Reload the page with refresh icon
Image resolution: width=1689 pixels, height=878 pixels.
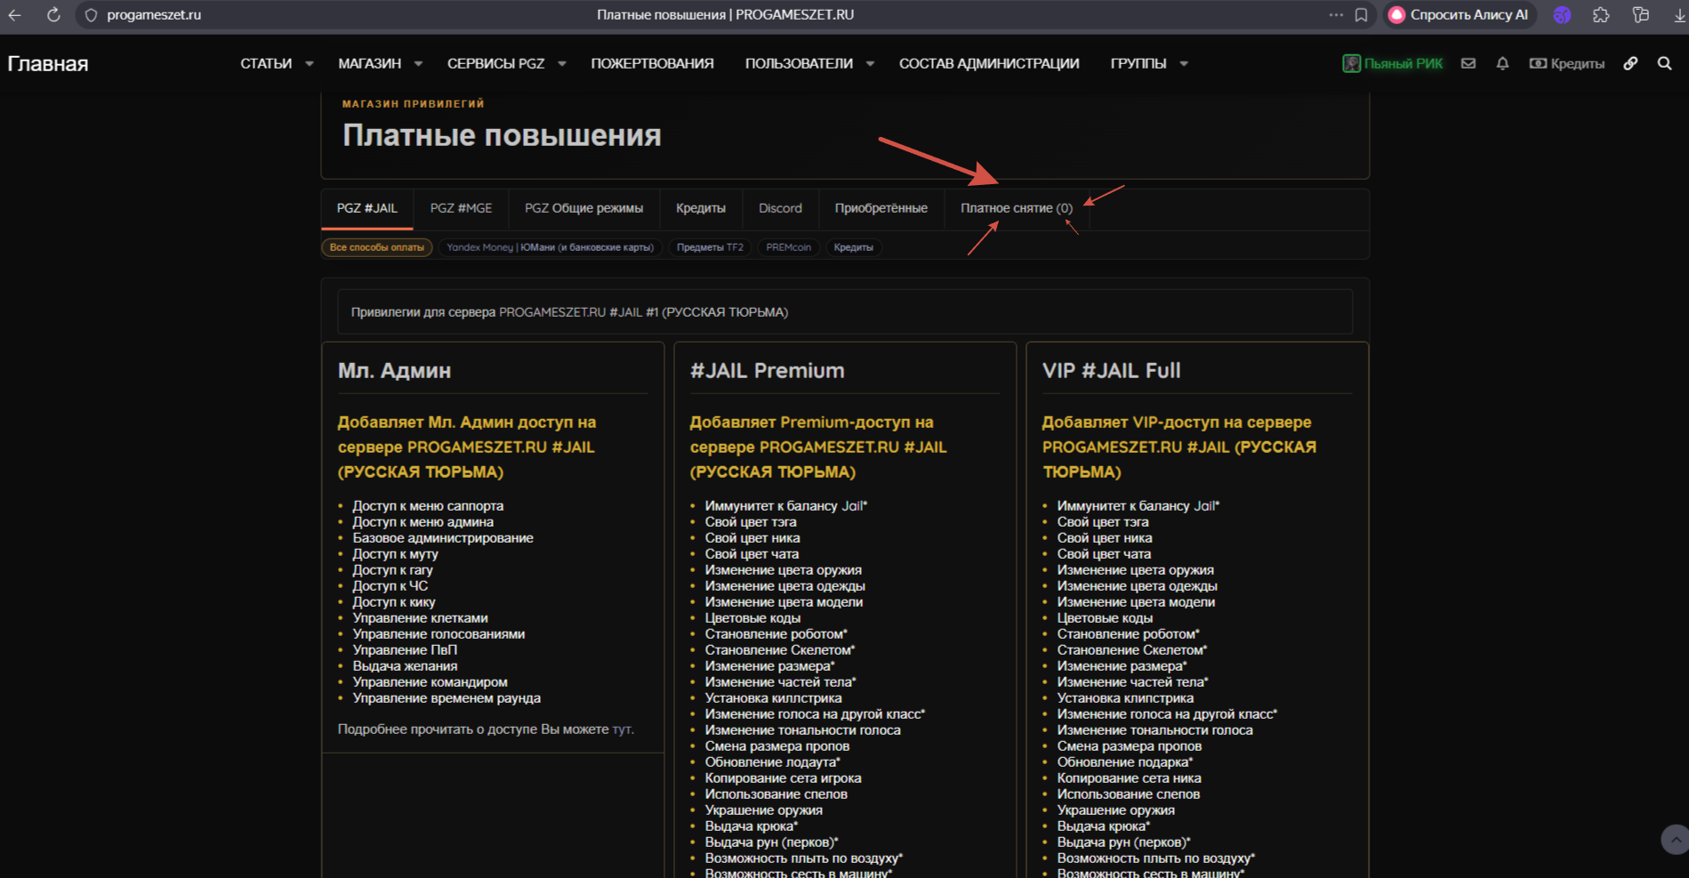tap(53, 15)
